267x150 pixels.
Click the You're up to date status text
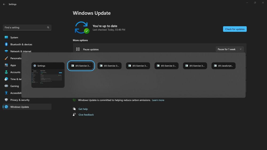point(105,26)
